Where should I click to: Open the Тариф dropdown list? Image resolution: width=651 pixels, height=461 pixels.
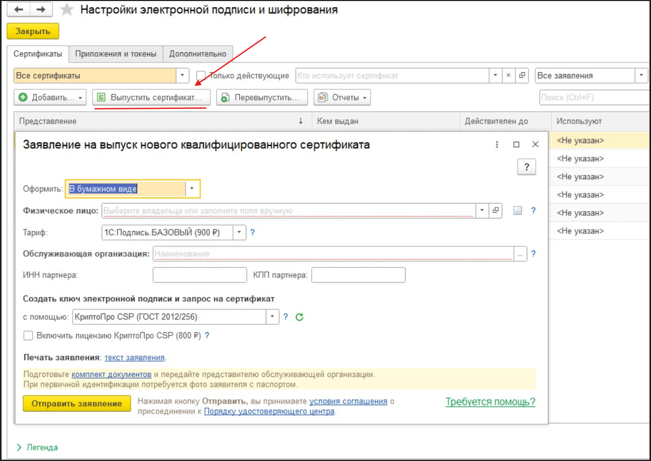click(x=239, y=233)
